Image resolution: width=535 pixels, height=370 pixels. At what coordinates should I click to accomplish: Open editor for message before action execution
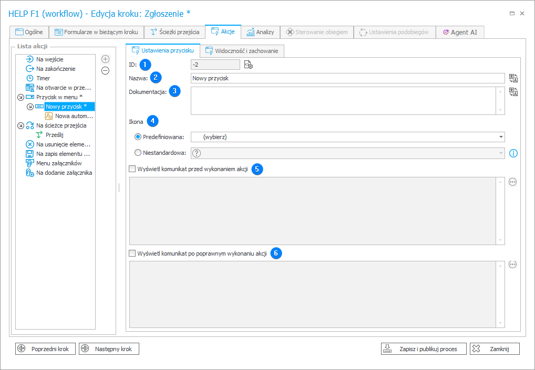click(x=513, y=182)
